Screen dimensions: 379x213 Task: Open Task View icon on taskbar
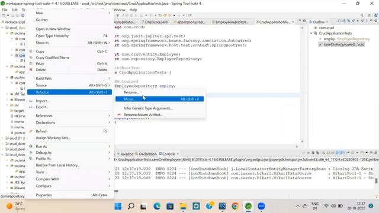pos(144,206)
